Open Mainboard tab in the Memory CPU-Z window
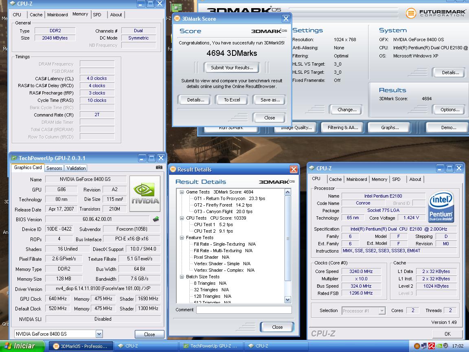The width and height of the screenshot is (469, 352). click(57, 14)
